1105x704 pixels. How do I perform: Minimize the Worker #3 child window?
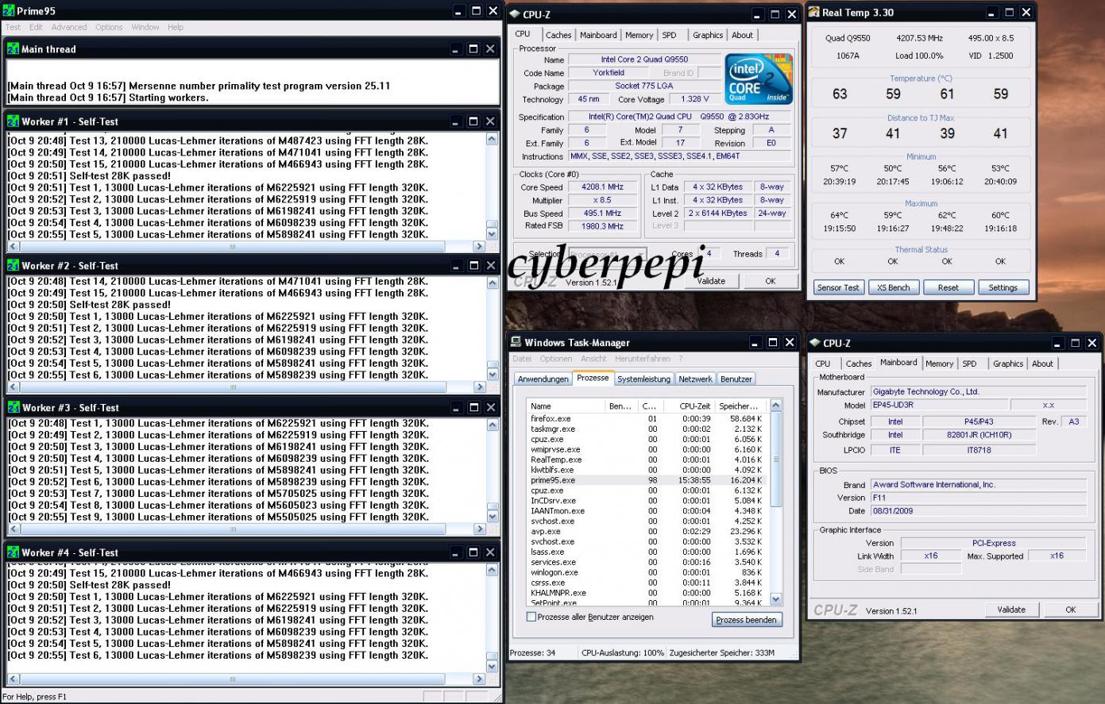456,407
